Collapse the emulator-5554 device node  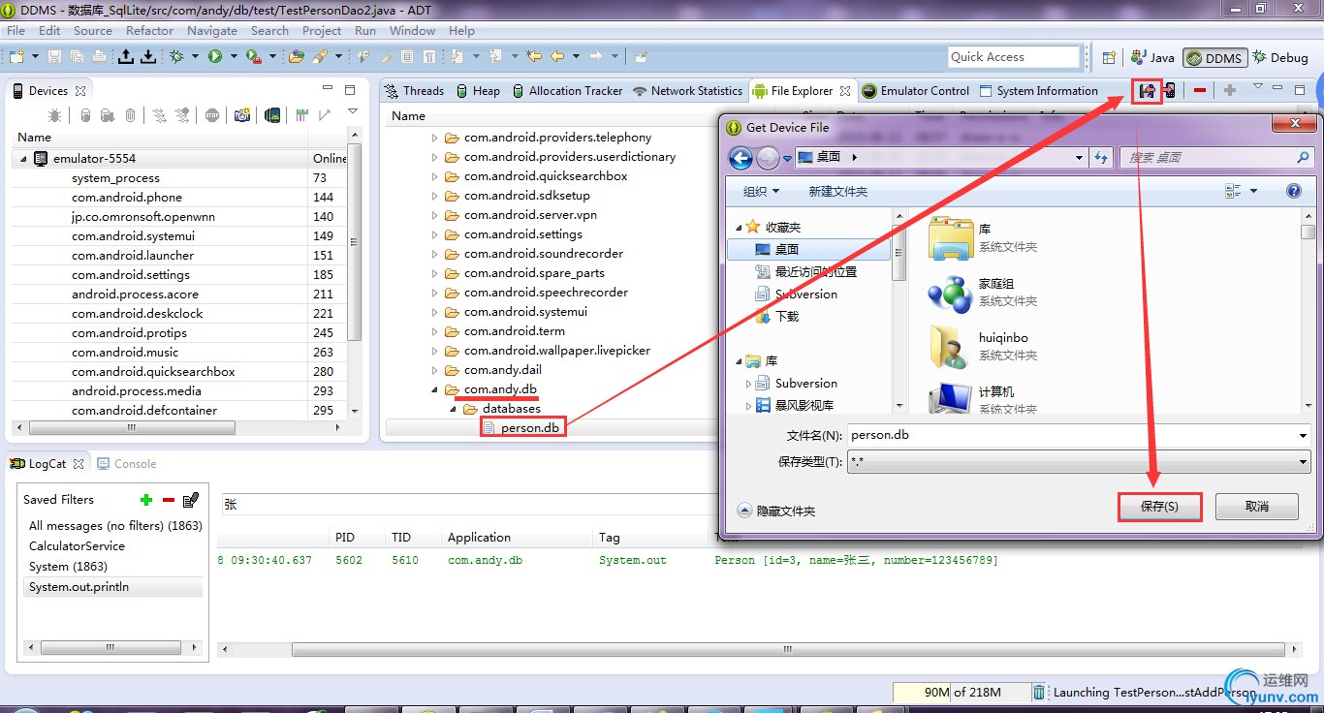(24, 158)
